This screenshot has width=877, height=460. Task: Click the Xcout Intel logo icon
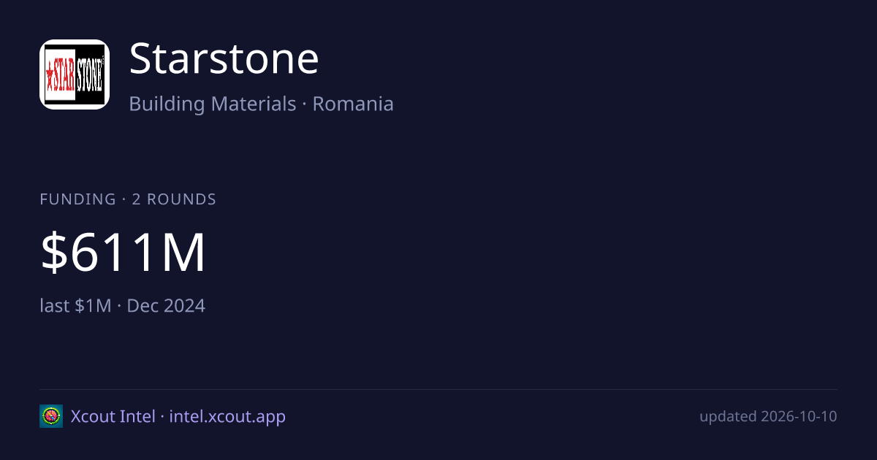[51, 416]
